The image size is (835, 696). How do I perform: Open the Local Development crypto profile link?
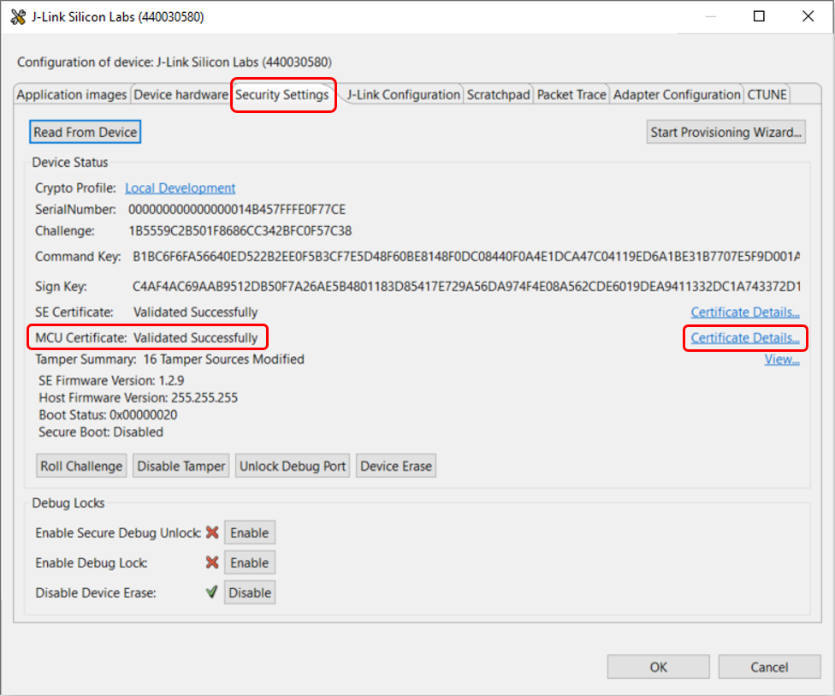coord(180,188)
